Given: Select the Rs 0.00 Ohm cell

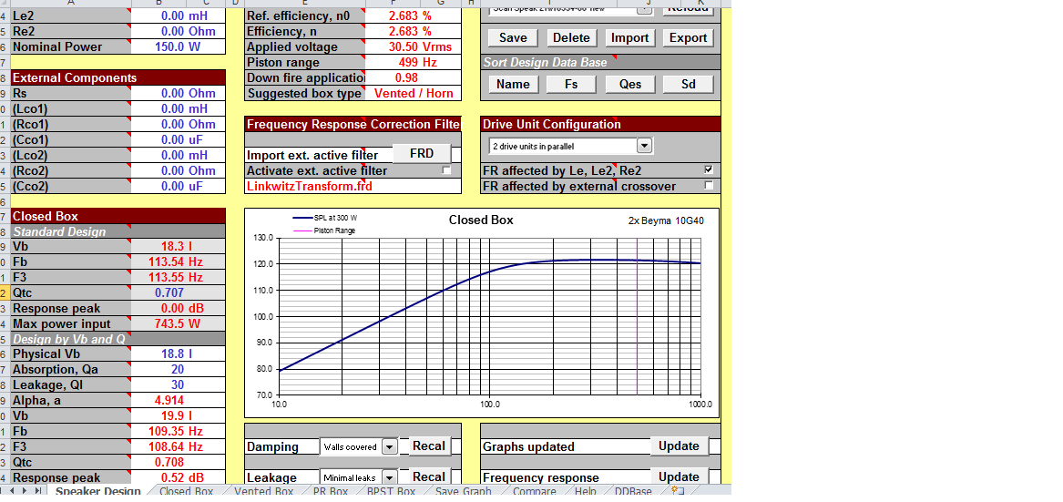Looking at the screenshot, I should click(x=179, y=93).
